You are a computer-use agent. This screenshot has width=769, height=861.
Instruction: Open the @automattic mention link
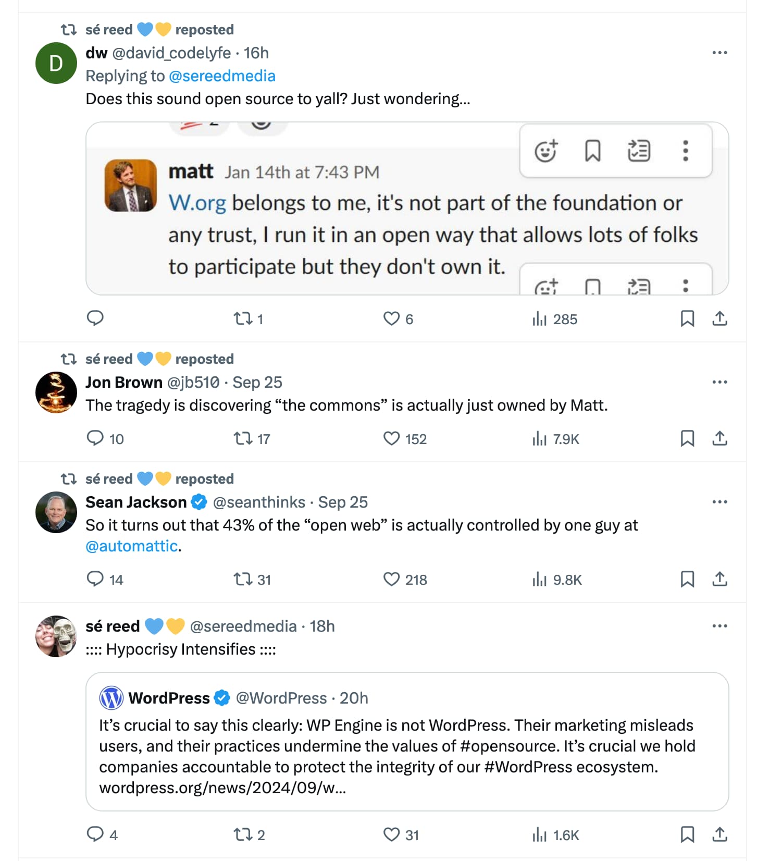[x=132, y=546]
